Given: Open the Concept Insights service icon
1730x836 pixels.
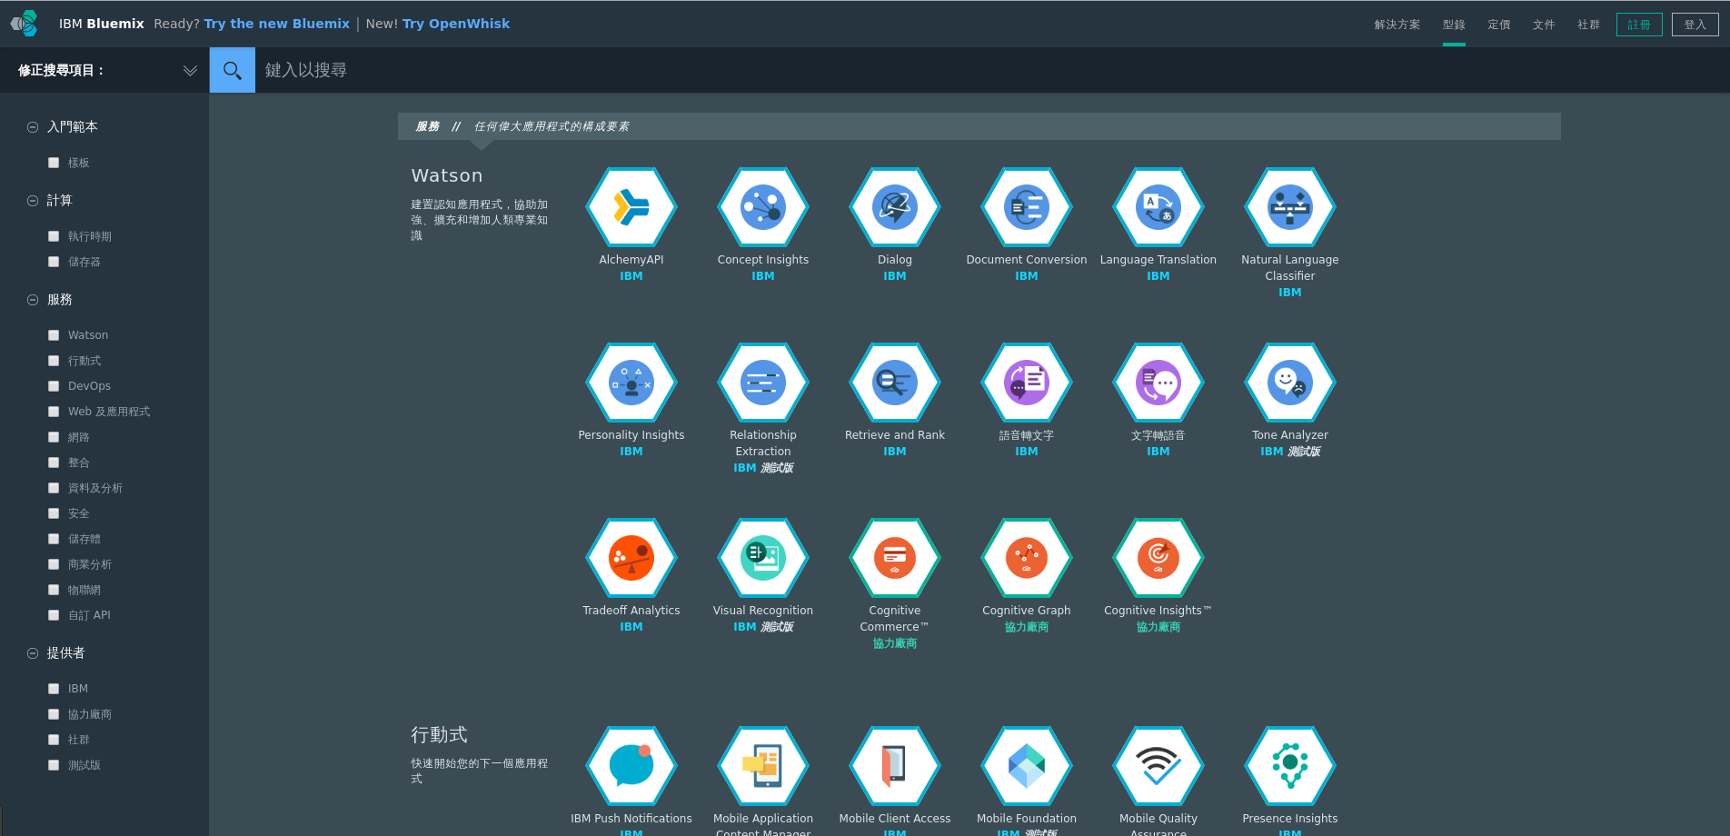Looking at the screenshot, I should [x=763, y=207].
